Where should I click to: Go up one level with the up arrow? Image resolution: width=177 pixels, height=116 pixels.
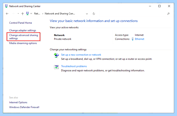point(23,14)
